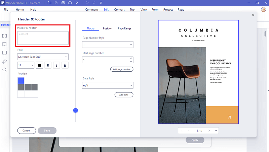Click the Cancel button
Image resolution: width=269 pixels, height=152 pixels.
point(27,131)
